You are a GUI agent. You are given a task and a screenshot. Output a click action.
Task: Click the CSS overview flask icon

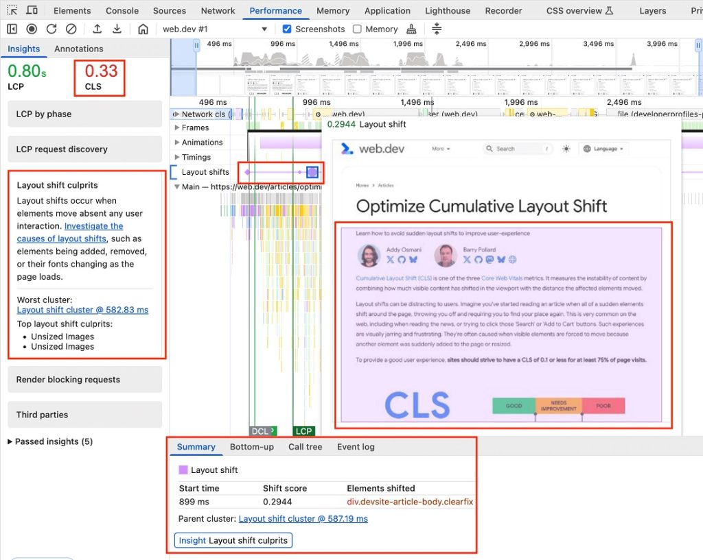tap(609, 10)
